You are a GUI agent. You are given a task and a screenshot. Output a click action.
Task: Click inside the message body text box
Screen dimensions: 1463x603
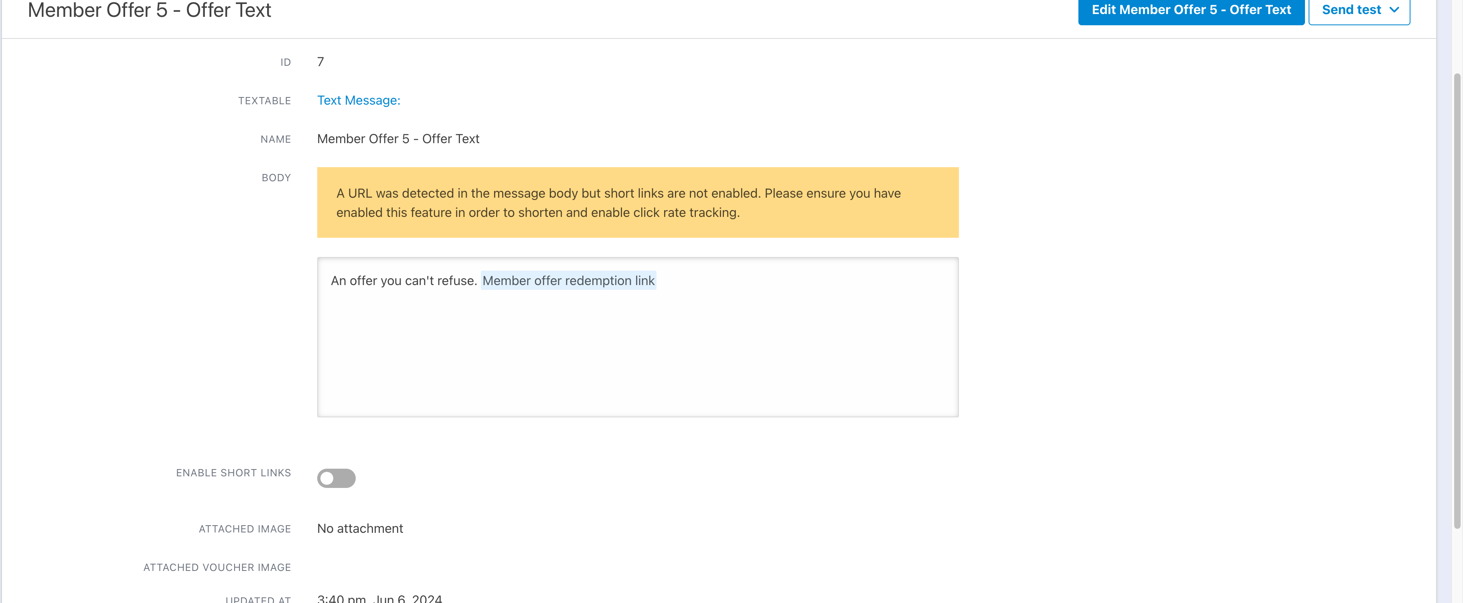point(637,352)
